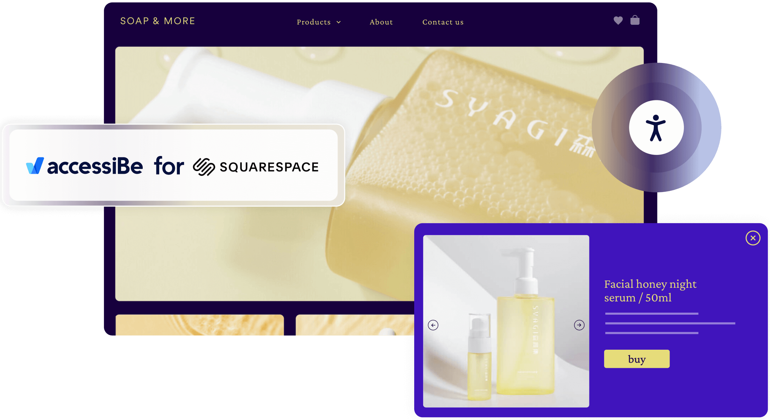Click the right arrow navigation icon

pos(579,324)
